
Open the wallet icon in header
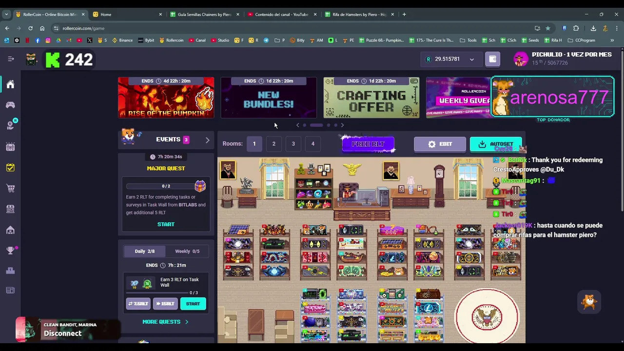tap(492, 59)
